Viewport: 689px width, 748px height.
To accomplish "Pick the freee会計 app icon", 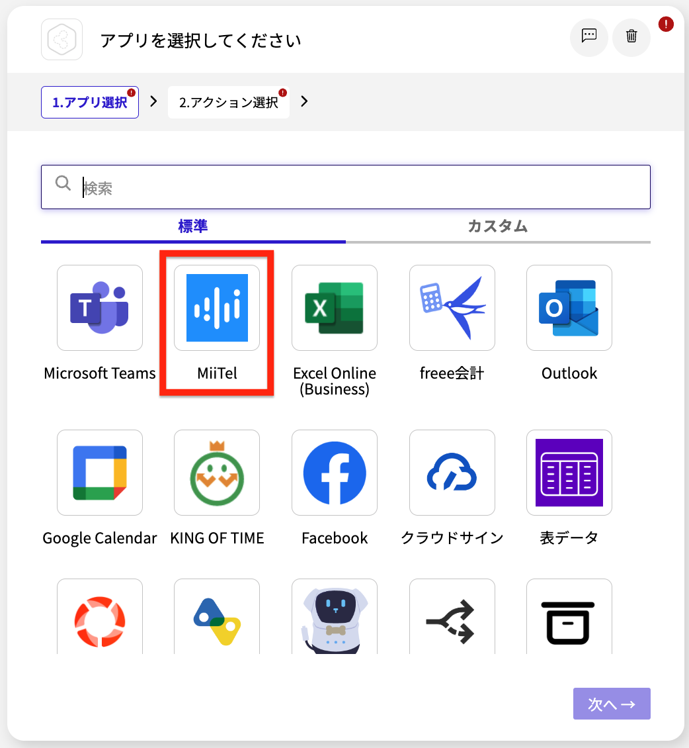I will click(x=452, y=308).
